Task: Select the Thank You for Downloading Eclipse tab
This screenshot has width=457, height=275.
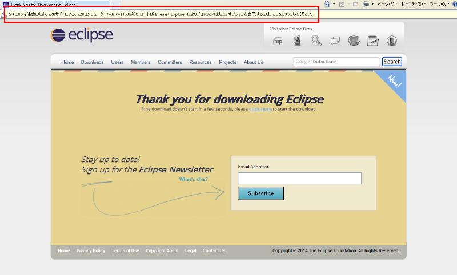Action: click(x=56, y=4)
